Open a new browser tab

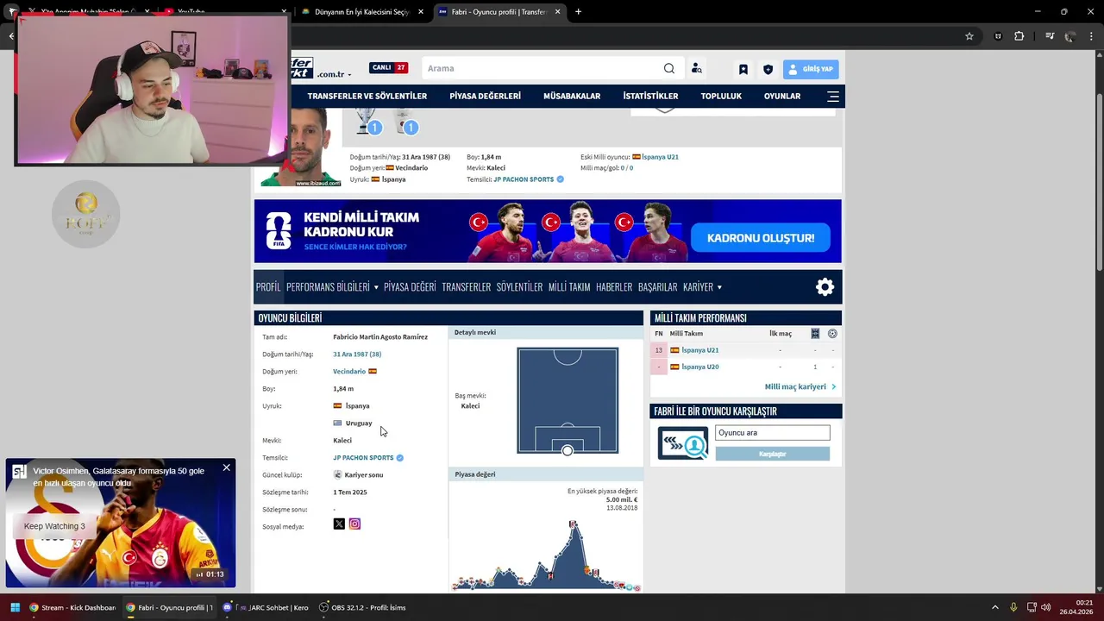(578, 12)
